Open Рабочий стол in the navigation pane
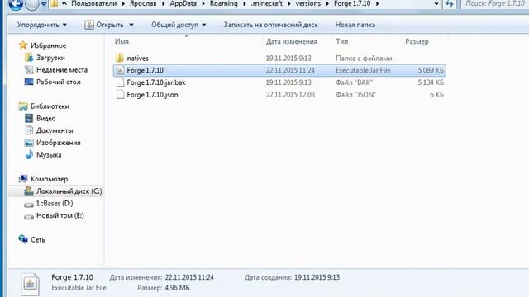The image size is (529, 297). [59, 82]
